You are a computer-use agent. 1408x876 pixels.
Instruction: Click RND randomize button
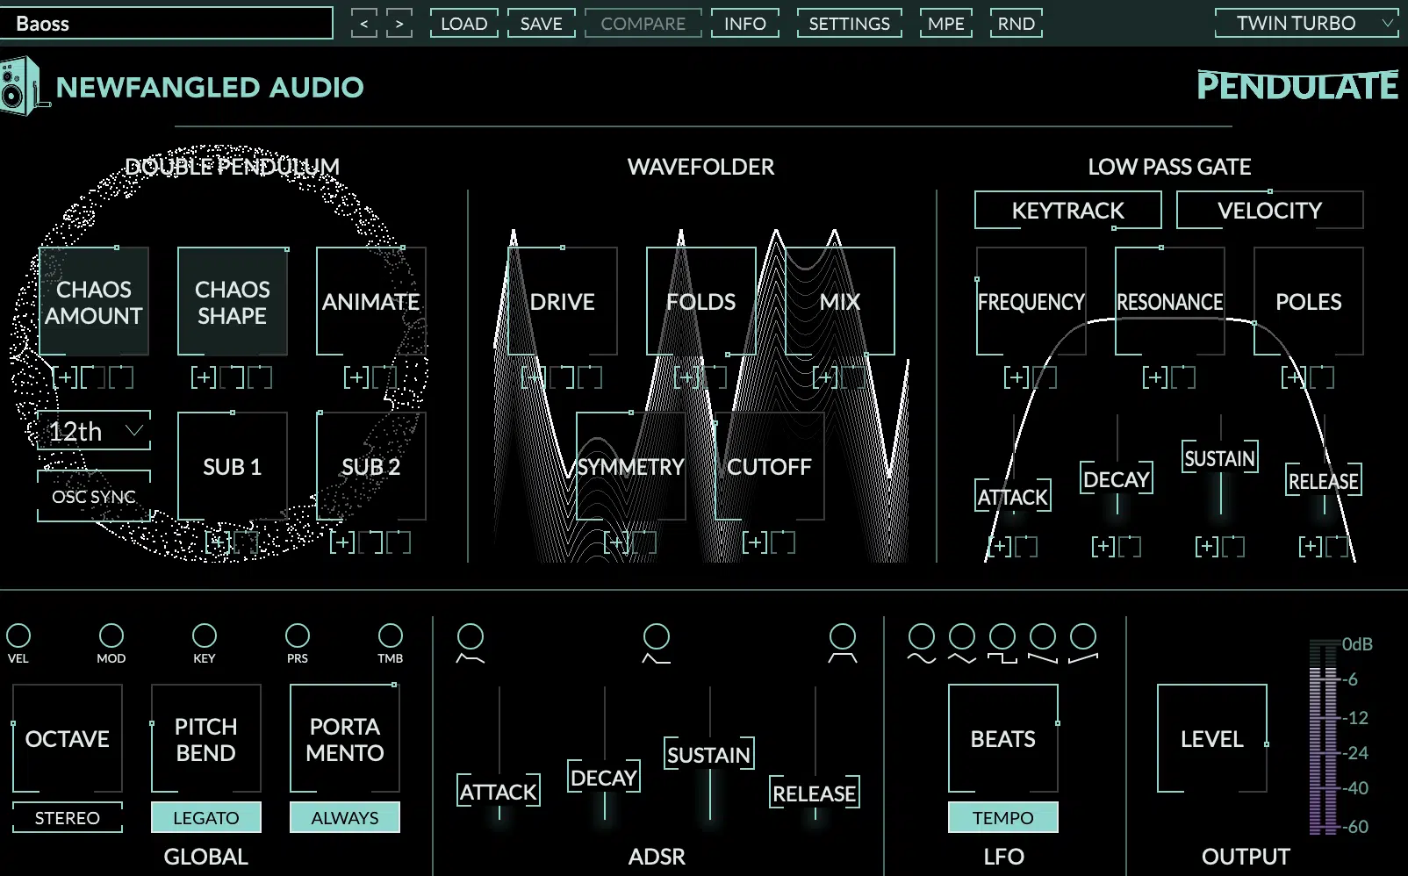point(1016,24)
